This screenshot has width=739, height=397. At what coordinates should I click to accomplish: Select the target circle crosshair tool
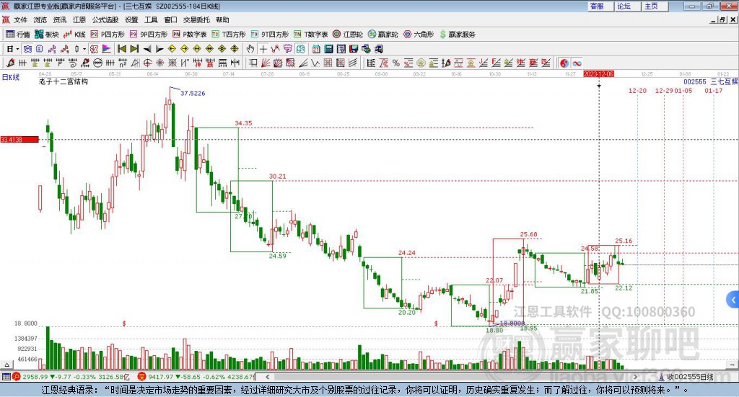coord(147,63)
